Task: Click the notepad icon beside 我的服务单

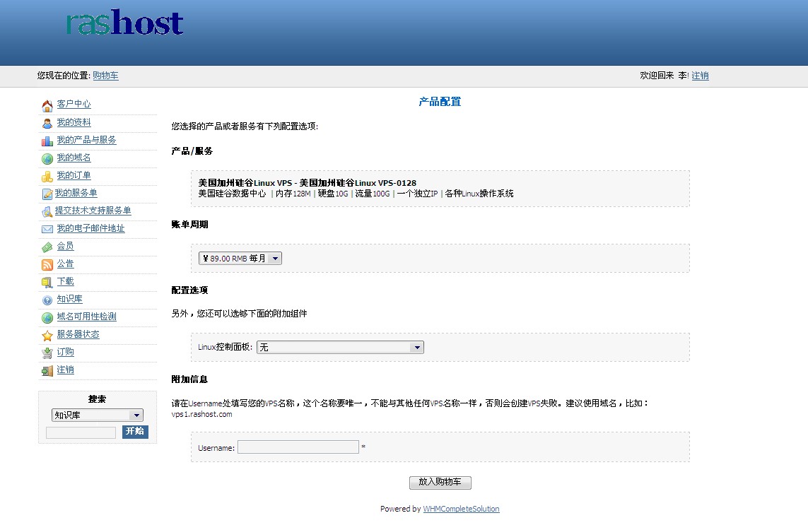Action: [47, 194]
